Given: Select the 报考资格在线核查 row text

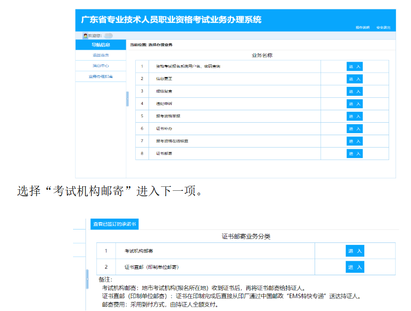Looking at the screenshot, I should click(172, 141).
